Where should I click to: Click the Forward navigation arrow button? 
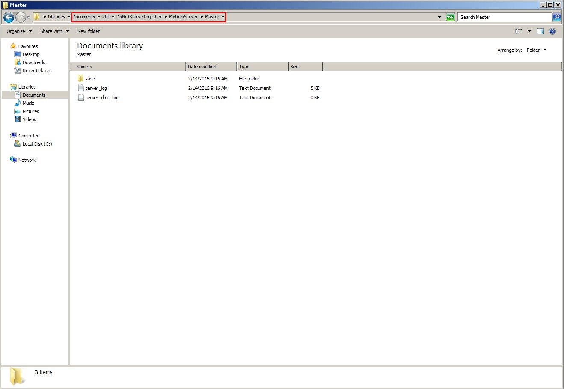click(x=21, y=17)
